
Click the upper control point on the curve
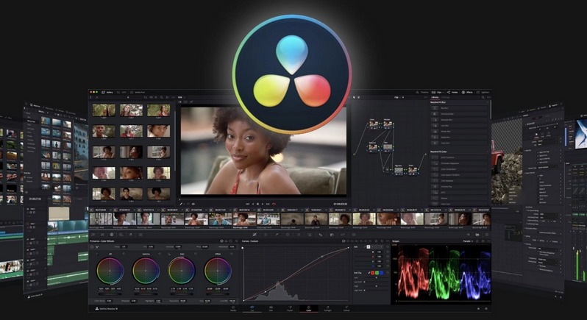coord(323,257)
